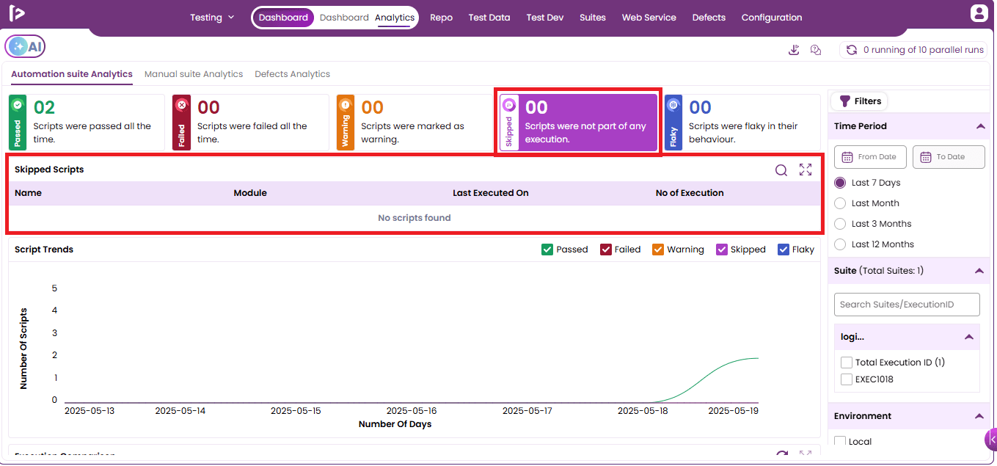Open the Web Service menu
Viewport: 997px width, 466px height.
coord(649,18)
